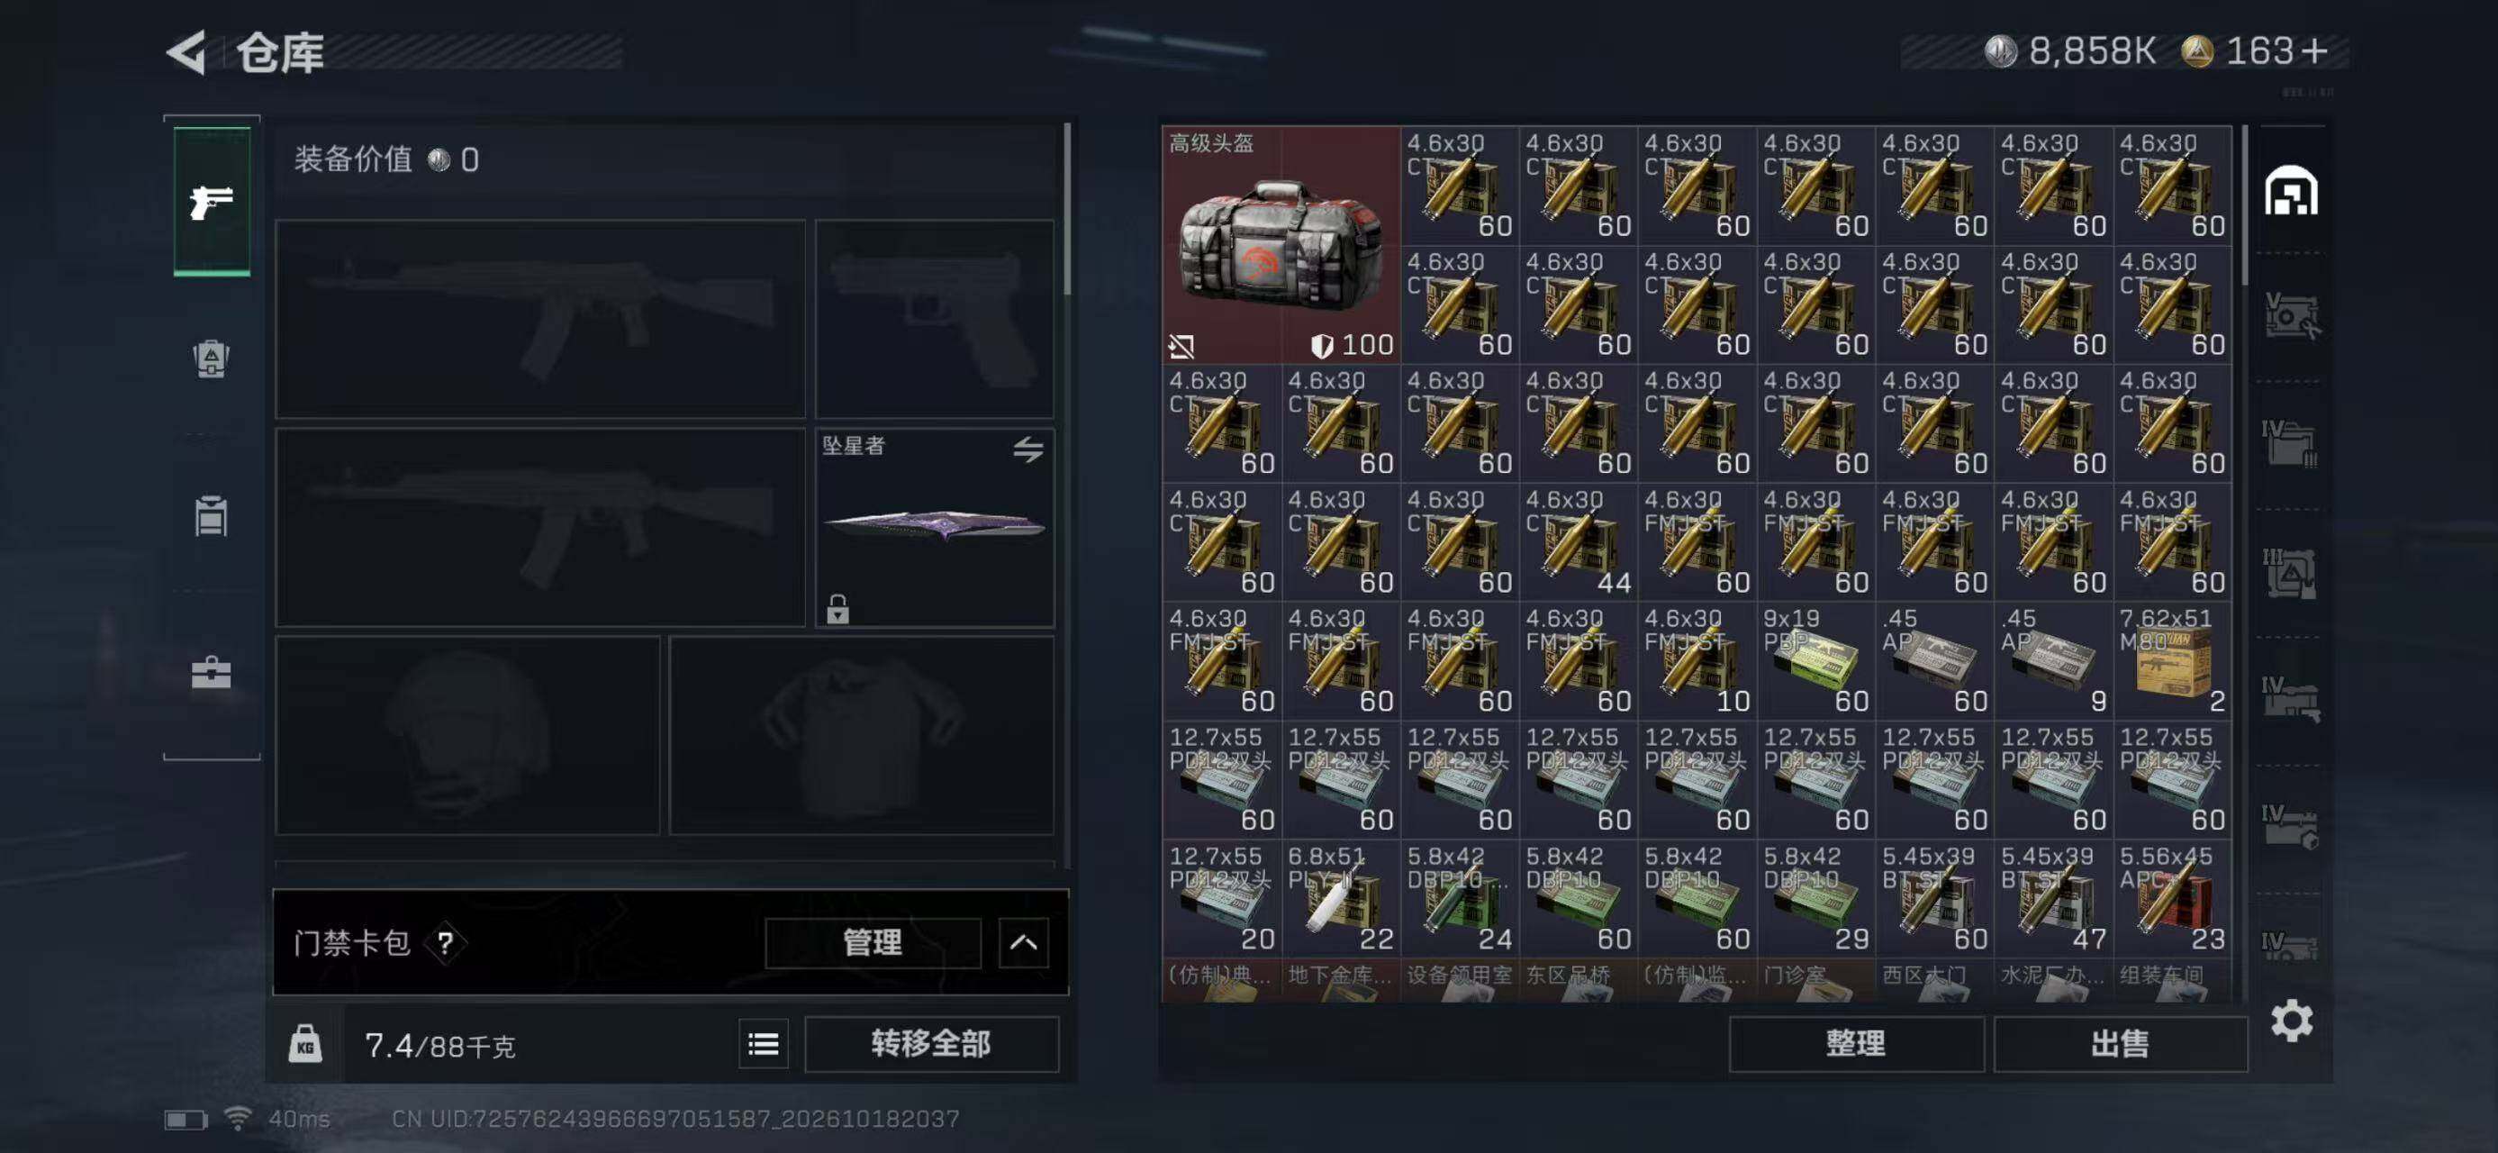Open warehouse settings with the gear icon
Screen dimensions: 2498x1153
click(x=2292, y=1021)
